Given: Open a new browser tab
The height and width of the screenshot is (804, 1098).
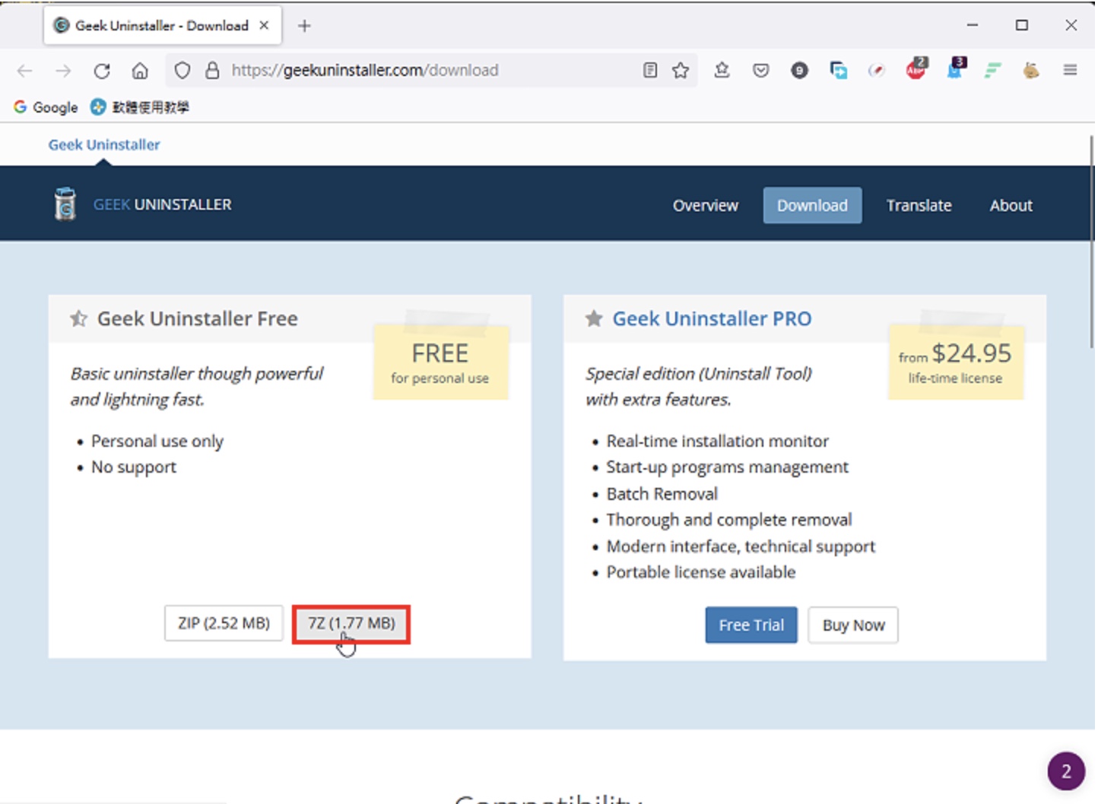Looking at the screenshot, I should tap(304, 26).
